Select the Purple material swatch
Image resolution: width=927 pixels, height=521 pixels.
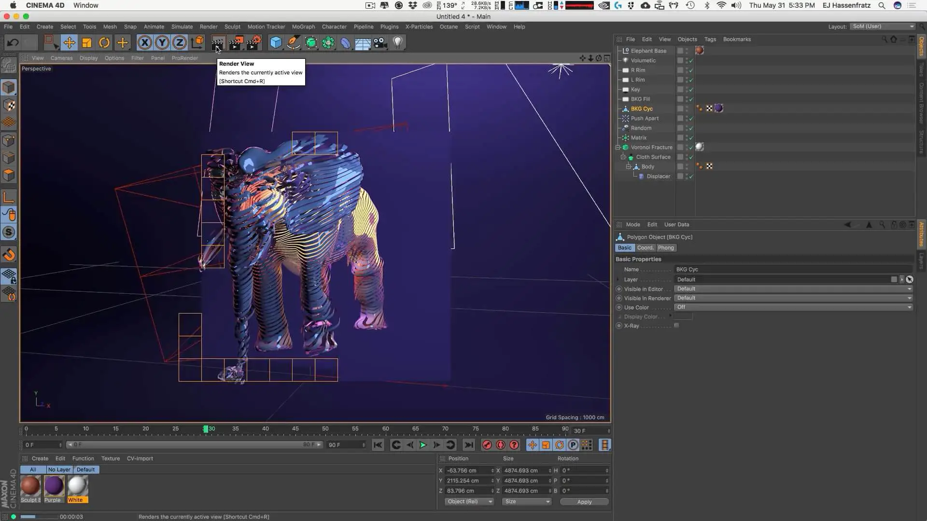tap(54, 486)
